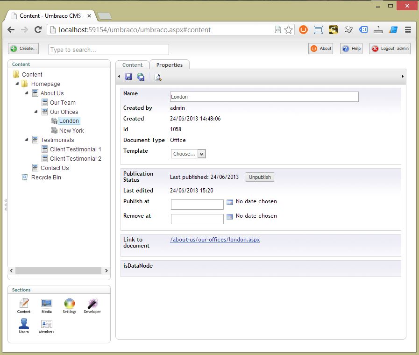Open the Settings section icon
419x355 pixels.
[x=70, y=306]
